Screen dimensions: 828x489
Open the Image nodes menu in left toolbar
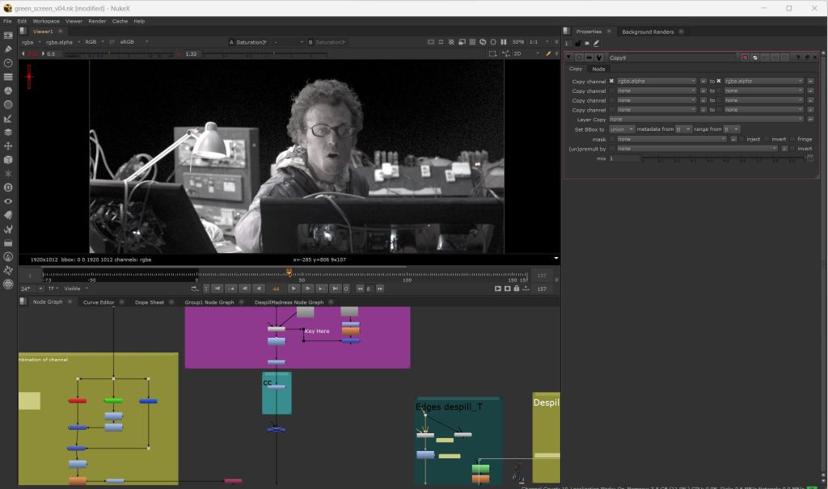click(8, 36)
